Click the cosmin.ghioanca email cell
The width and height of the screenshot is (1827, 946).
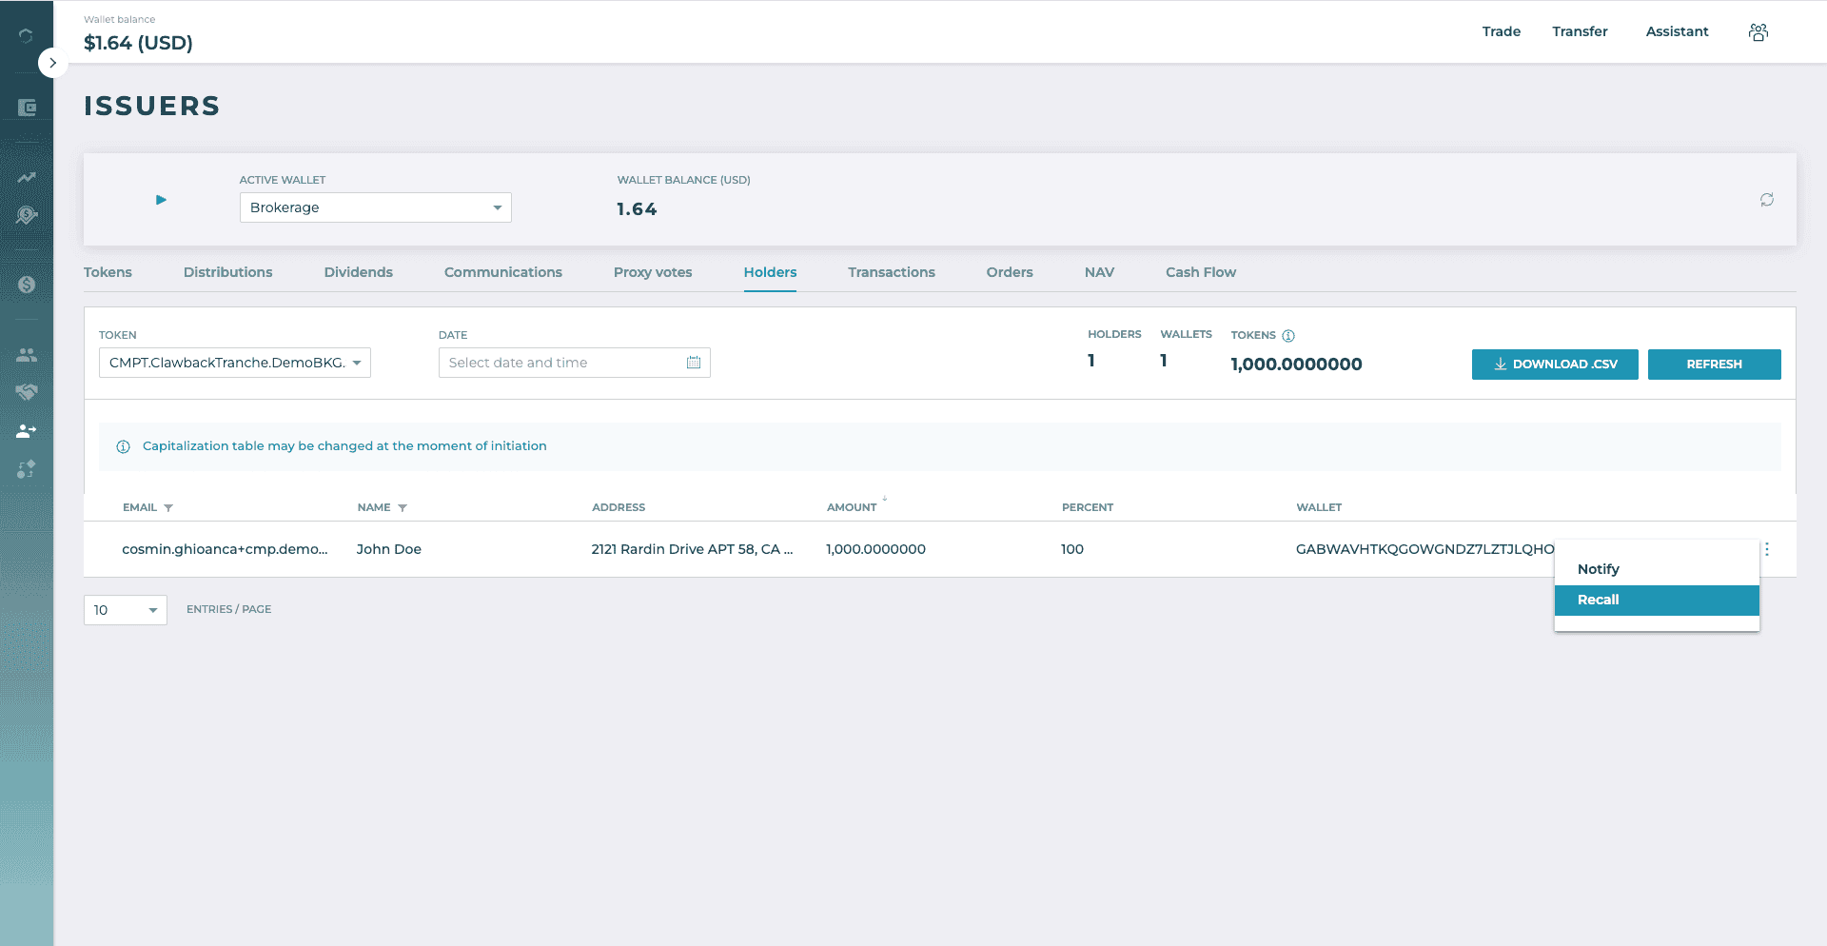tap(225, 549)
